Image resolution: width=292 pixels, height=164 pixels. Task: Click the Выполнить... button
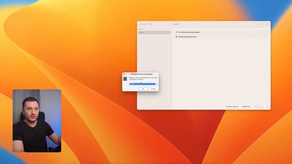tap(259, 106)
